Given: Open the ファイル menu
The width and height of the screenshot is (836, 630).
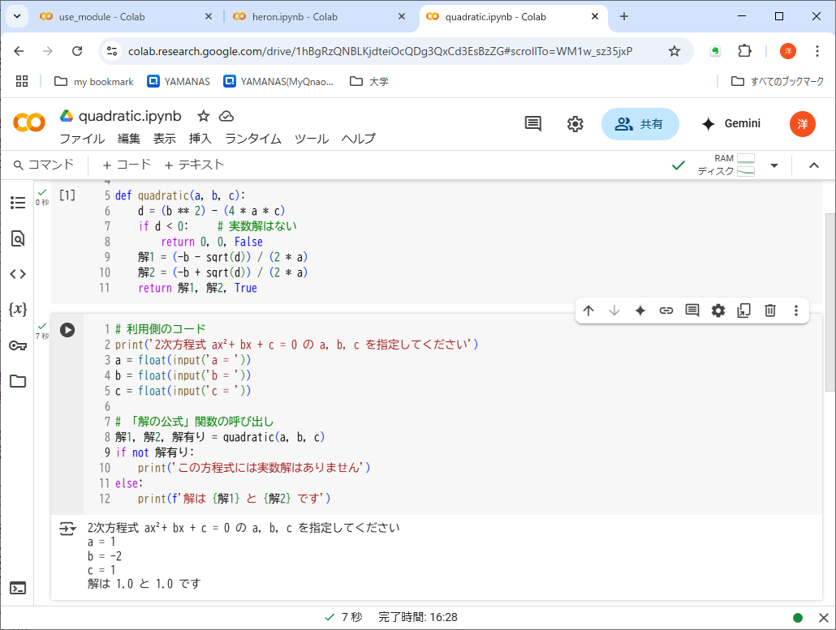Looking at the screenshot, I should pyautogui.click(x=82, y=139).
